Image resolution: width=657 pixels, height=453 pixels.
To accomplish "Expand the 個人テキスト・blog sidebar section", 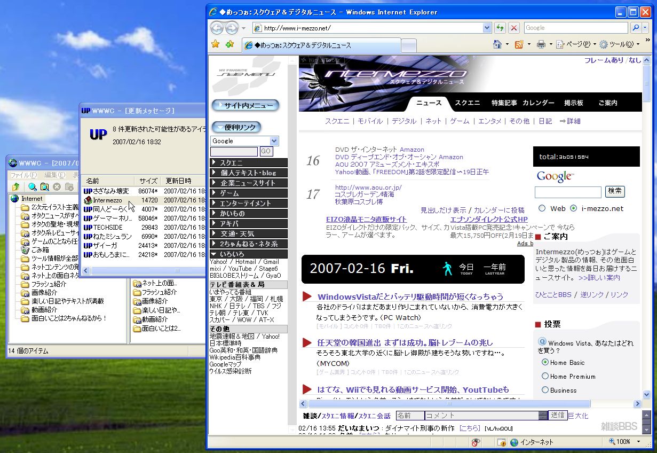I will (249, 173).
